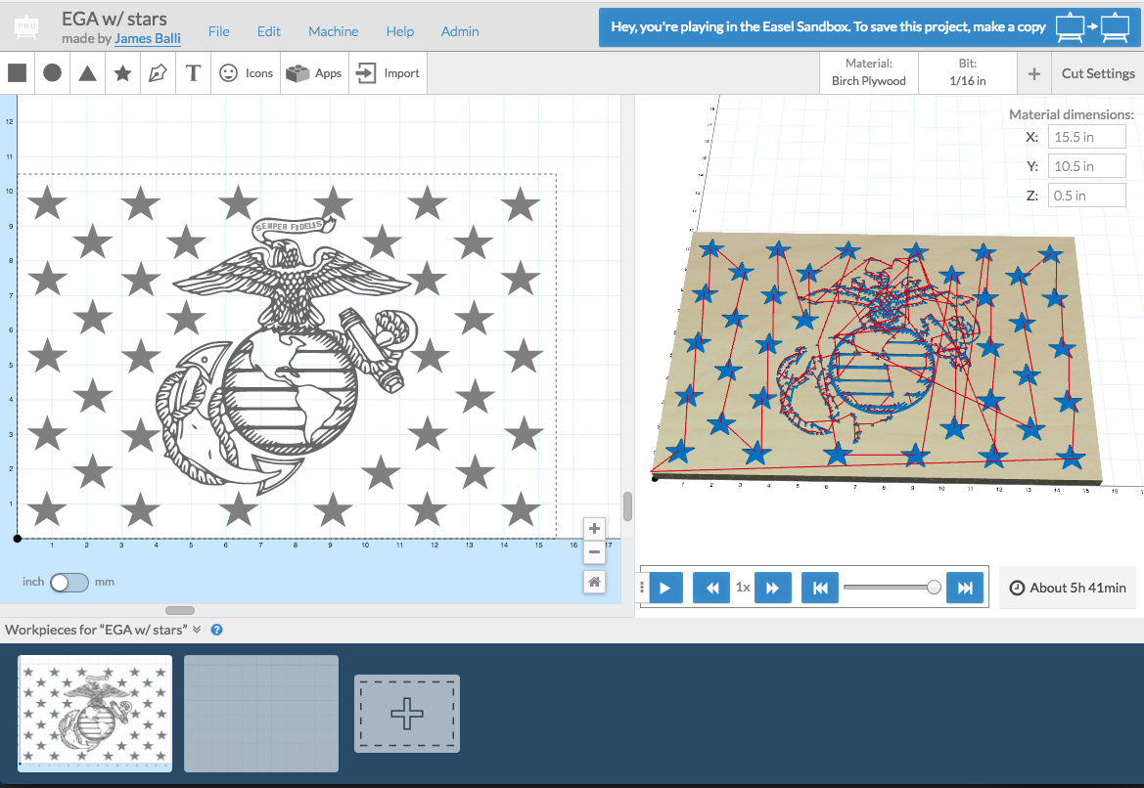Skip to simulation end
Screen dimensions: 1144x788
pos(965,588)
